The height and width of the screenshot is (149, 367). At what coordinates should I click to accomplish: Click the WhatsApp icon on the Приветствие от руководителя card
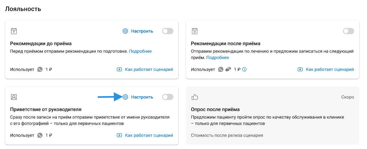[40, 135]
